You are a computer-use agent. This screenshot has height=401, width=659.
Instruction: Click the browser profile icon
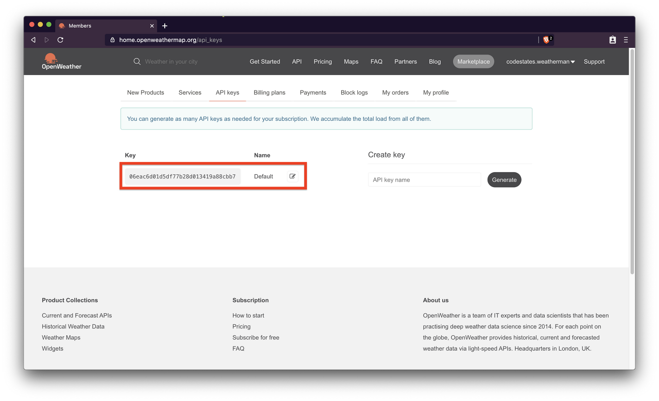(x=613, y=40)
